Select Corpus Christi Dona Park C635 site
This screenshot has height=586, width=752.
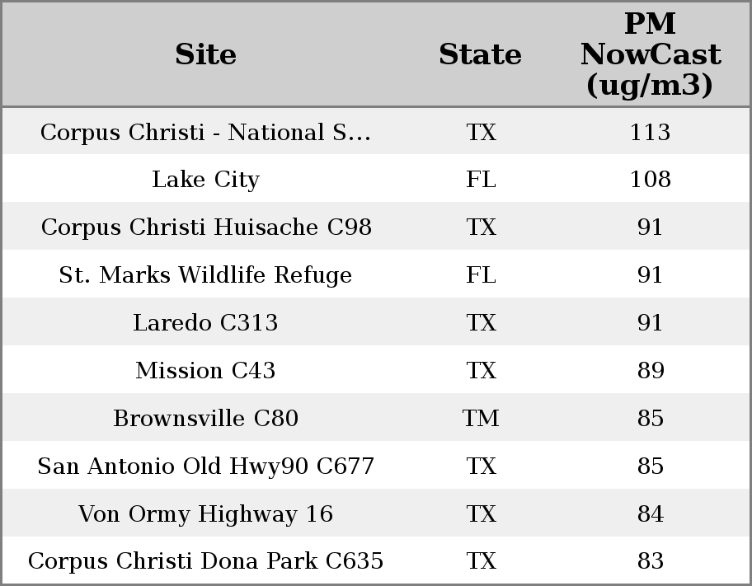pyautogui.click(x=205, y=560)
